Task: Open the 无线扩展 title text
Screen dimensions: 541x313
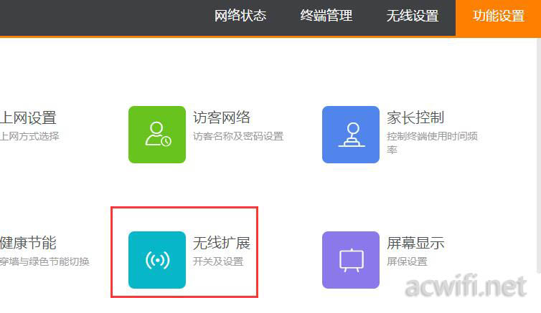Action: pyautogui.click(x=222, y=243)
